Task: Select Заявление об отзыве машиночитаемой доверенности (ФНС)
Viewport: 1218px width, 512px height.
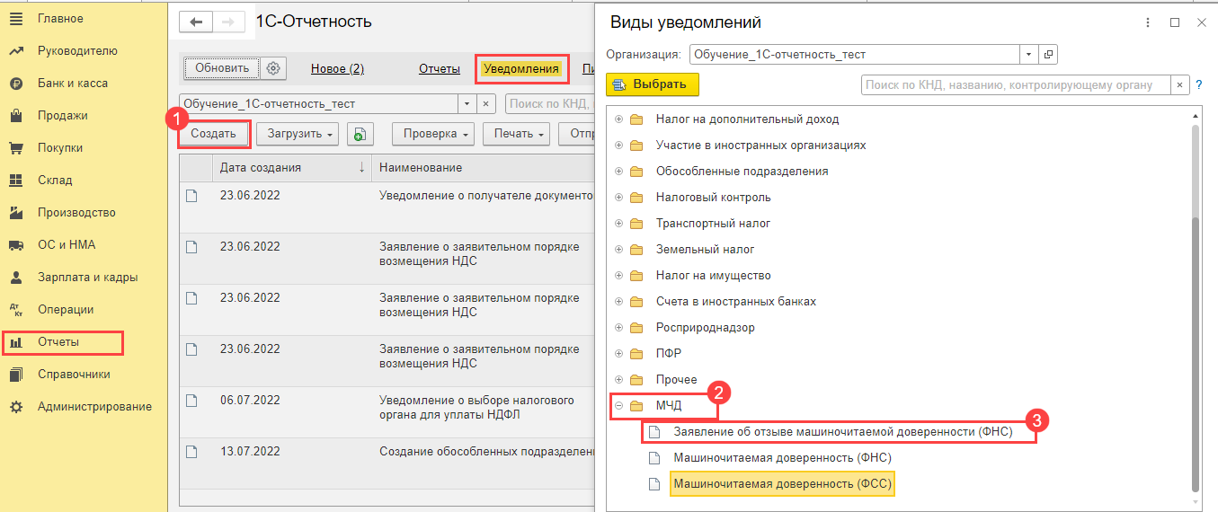Action: point(842,432)
